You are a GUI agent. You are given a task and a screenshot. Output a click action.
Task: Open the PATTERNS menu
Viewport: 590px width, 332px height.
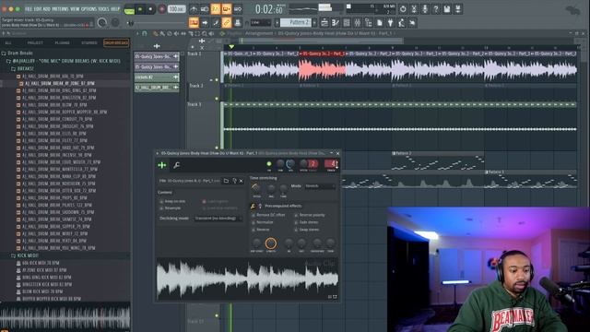point(61,8)
